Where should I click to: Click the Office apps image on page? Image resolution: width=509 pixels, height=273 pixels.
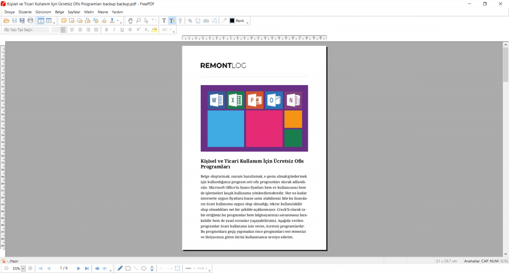254,118
